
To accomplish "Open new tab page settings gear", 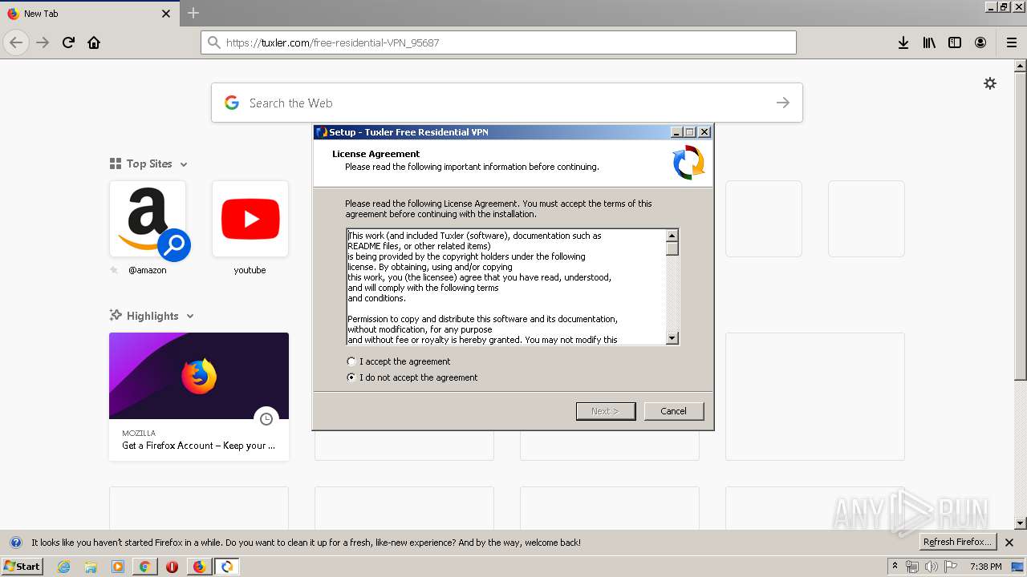I will (990, 83).
